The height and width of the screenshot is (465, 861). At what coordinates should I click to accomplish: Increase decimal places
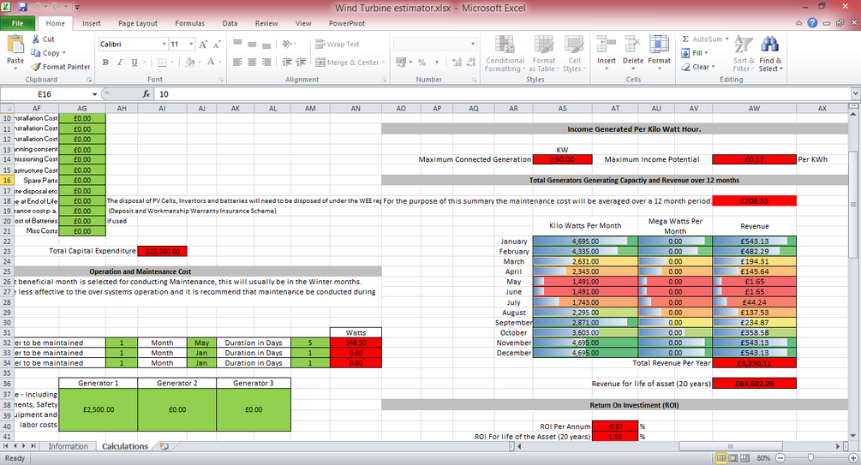pos(457,62)
